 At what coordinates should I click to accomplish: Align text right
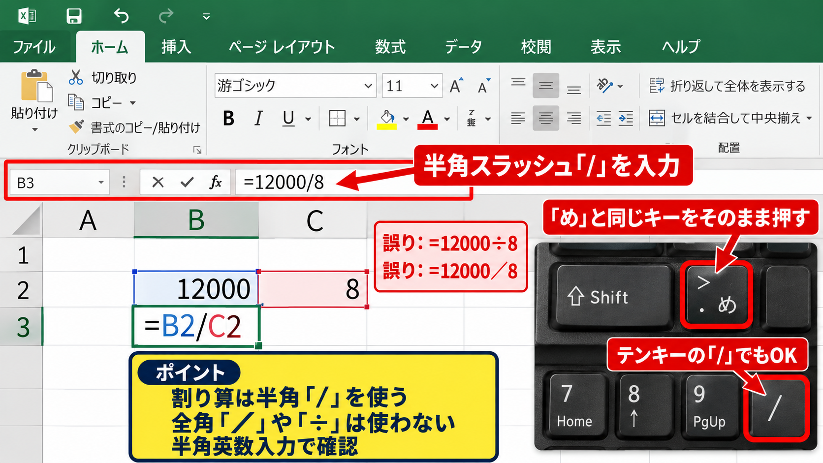click(573, 118)
